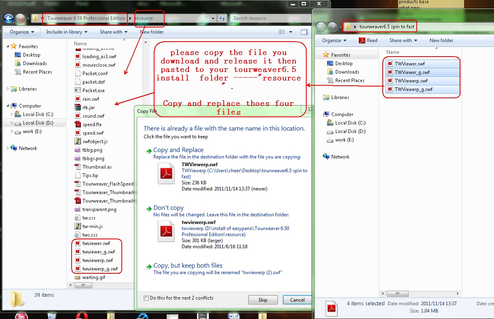This screenshot has height=319, width=494.
Task: Click Desktop icon in right window sidebar
Action: tap(330, 63)
